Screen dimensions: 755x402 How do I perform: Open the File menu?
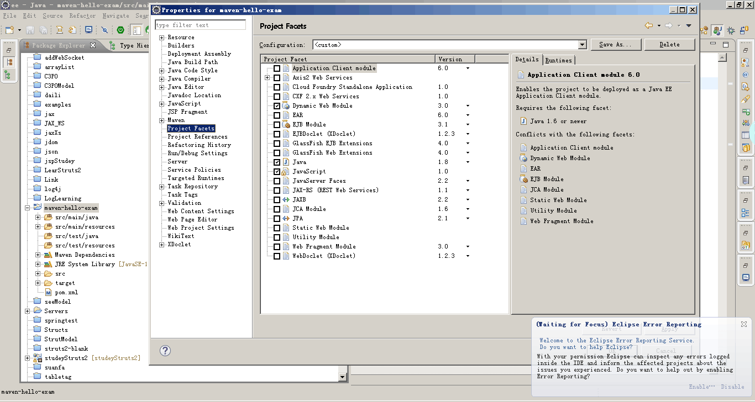9,16
